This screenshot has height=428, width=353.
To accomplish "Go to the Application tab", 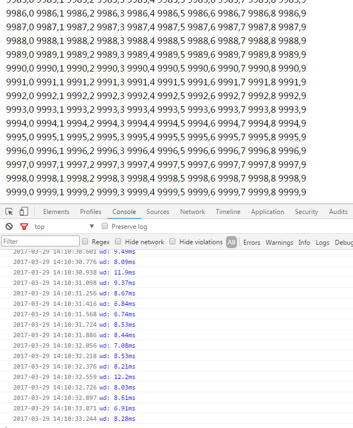I will [267, 212].
